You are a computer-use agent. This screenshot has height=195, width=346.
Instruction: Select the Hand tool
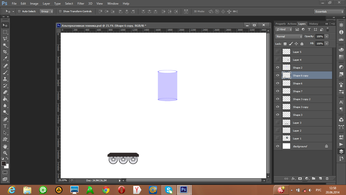(x=5, y=146)
